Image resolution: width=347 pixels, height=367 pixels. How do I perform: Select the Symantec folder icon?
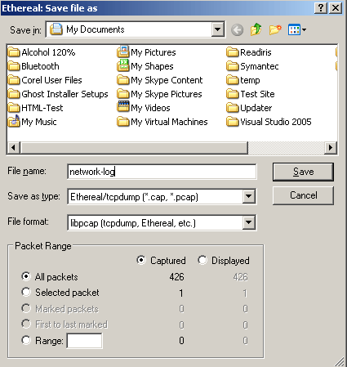click(x=233, y=66)
